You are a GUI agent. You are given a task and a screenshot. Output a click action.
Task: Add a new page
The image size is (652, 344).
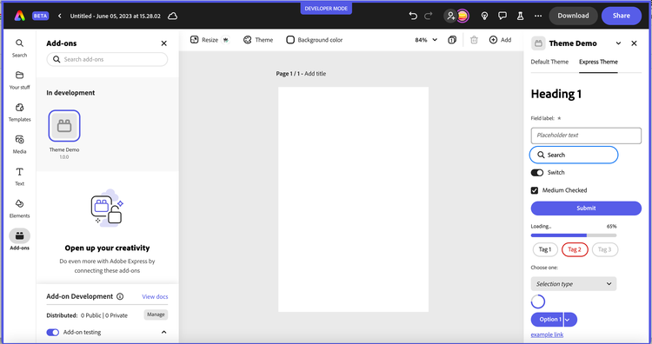(500, 40)
